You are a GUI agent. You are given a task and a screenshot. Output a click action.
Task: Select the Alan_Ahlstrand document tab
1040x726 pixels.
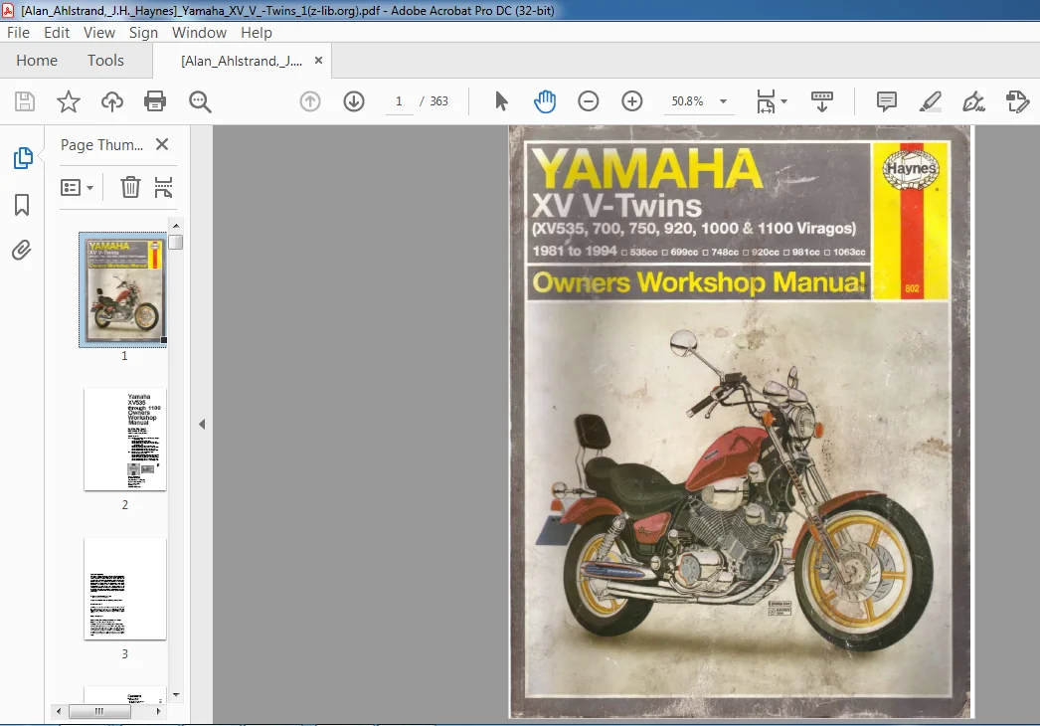[242, 61]
